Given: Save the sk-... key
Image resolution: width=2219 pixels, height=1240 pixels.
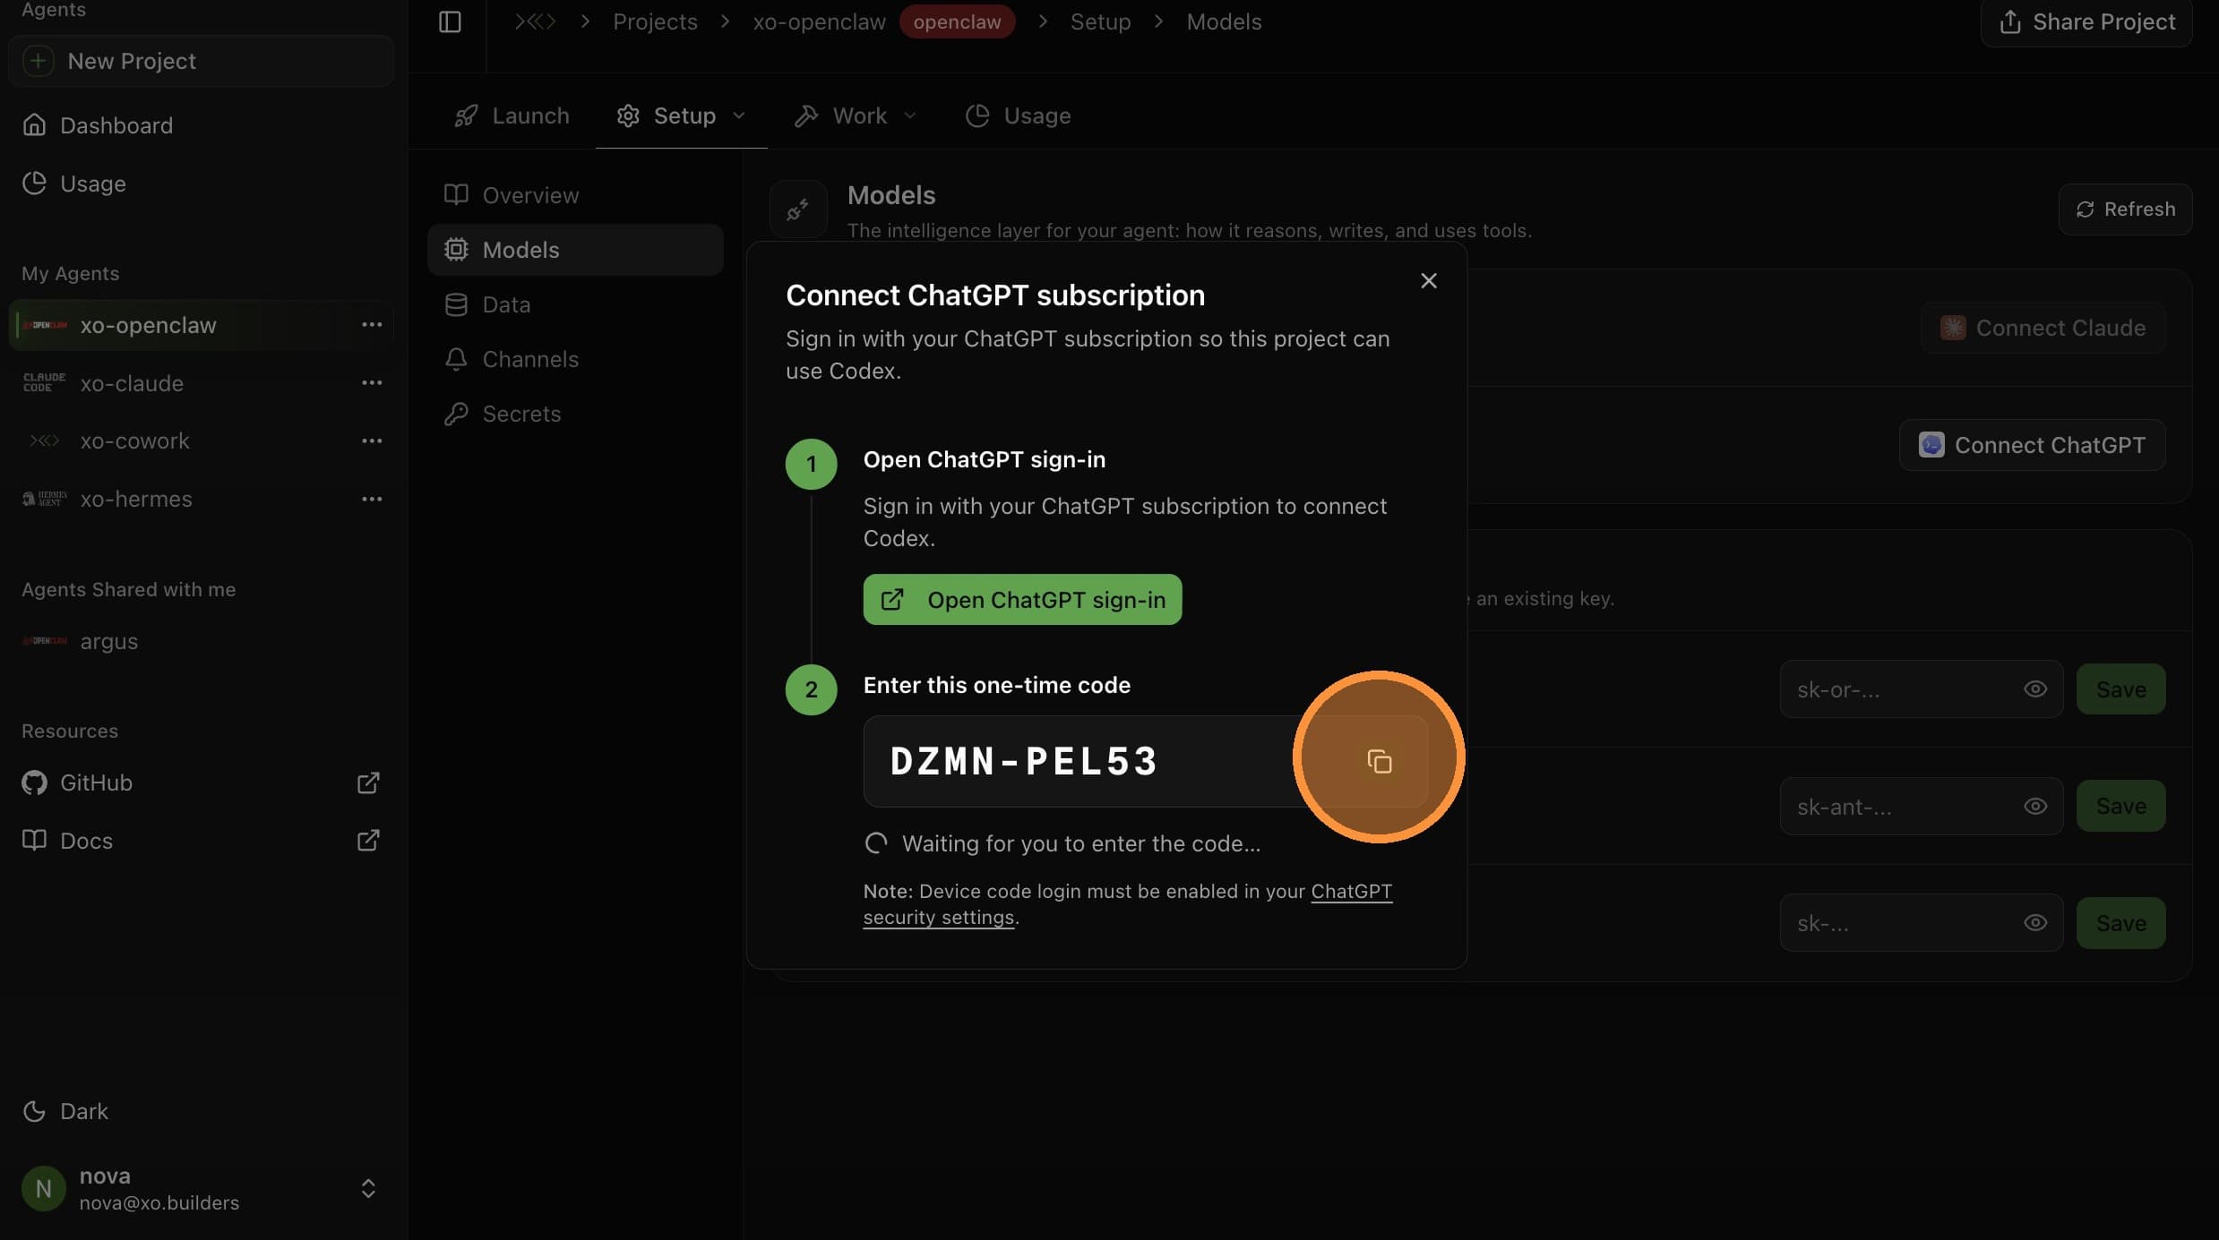Looking at the screenshot, I should click(x=2120, y=923).
